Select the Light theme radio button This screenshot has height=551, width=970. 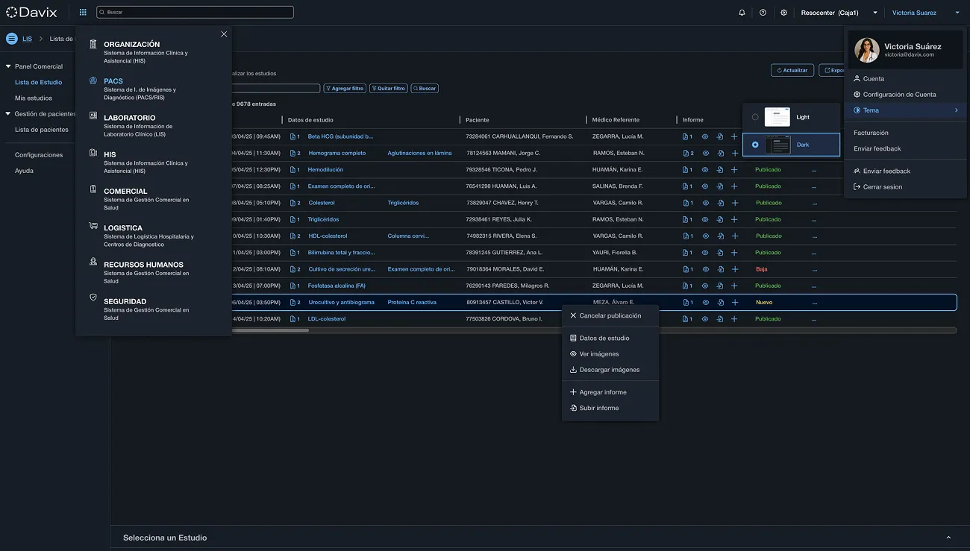(x=755, y=117)
